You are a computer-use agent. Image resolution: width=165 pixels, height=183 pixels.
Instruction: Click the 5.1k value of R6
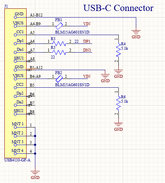tap(125, 101)
